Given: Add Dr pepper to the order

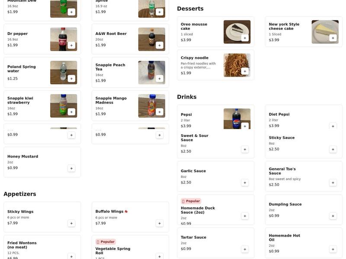Looking at the screenshot, I should coord(71,45).
